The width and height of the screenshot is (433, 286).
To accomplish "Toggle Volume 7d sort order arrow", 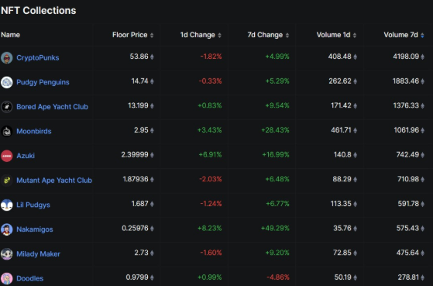I will point(422,35).
